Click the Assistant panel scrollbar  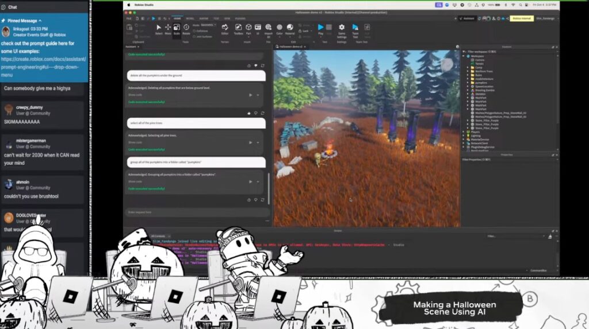269,188
